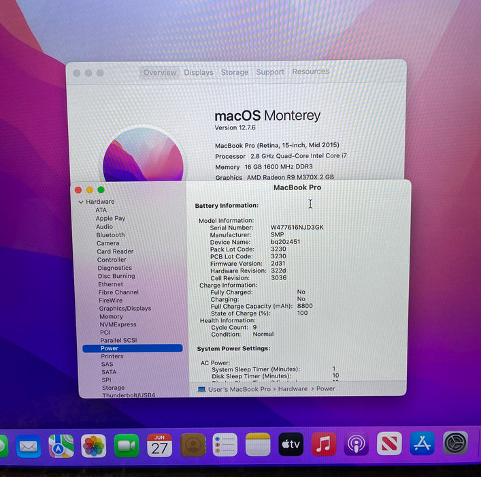Open System Preferences from the Dock

point(455,443)
